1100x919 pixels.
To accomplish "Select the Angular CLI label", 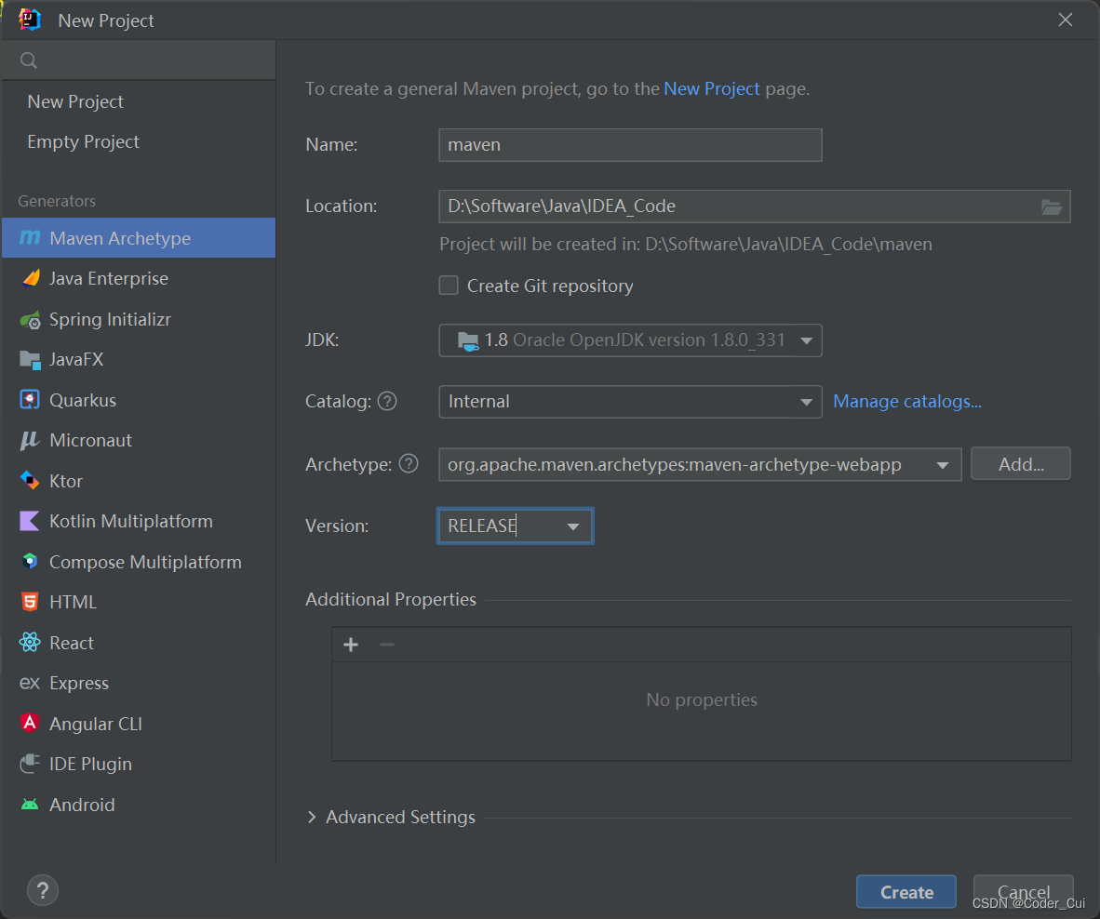I will click(96, 724).
